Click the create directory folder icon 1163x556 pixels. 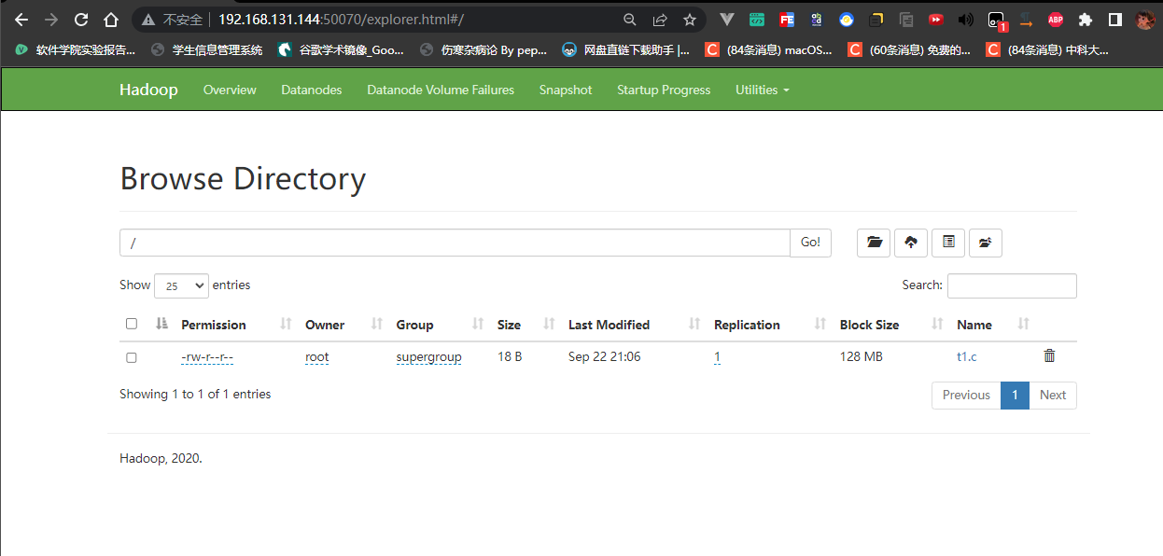coord(874,243)
